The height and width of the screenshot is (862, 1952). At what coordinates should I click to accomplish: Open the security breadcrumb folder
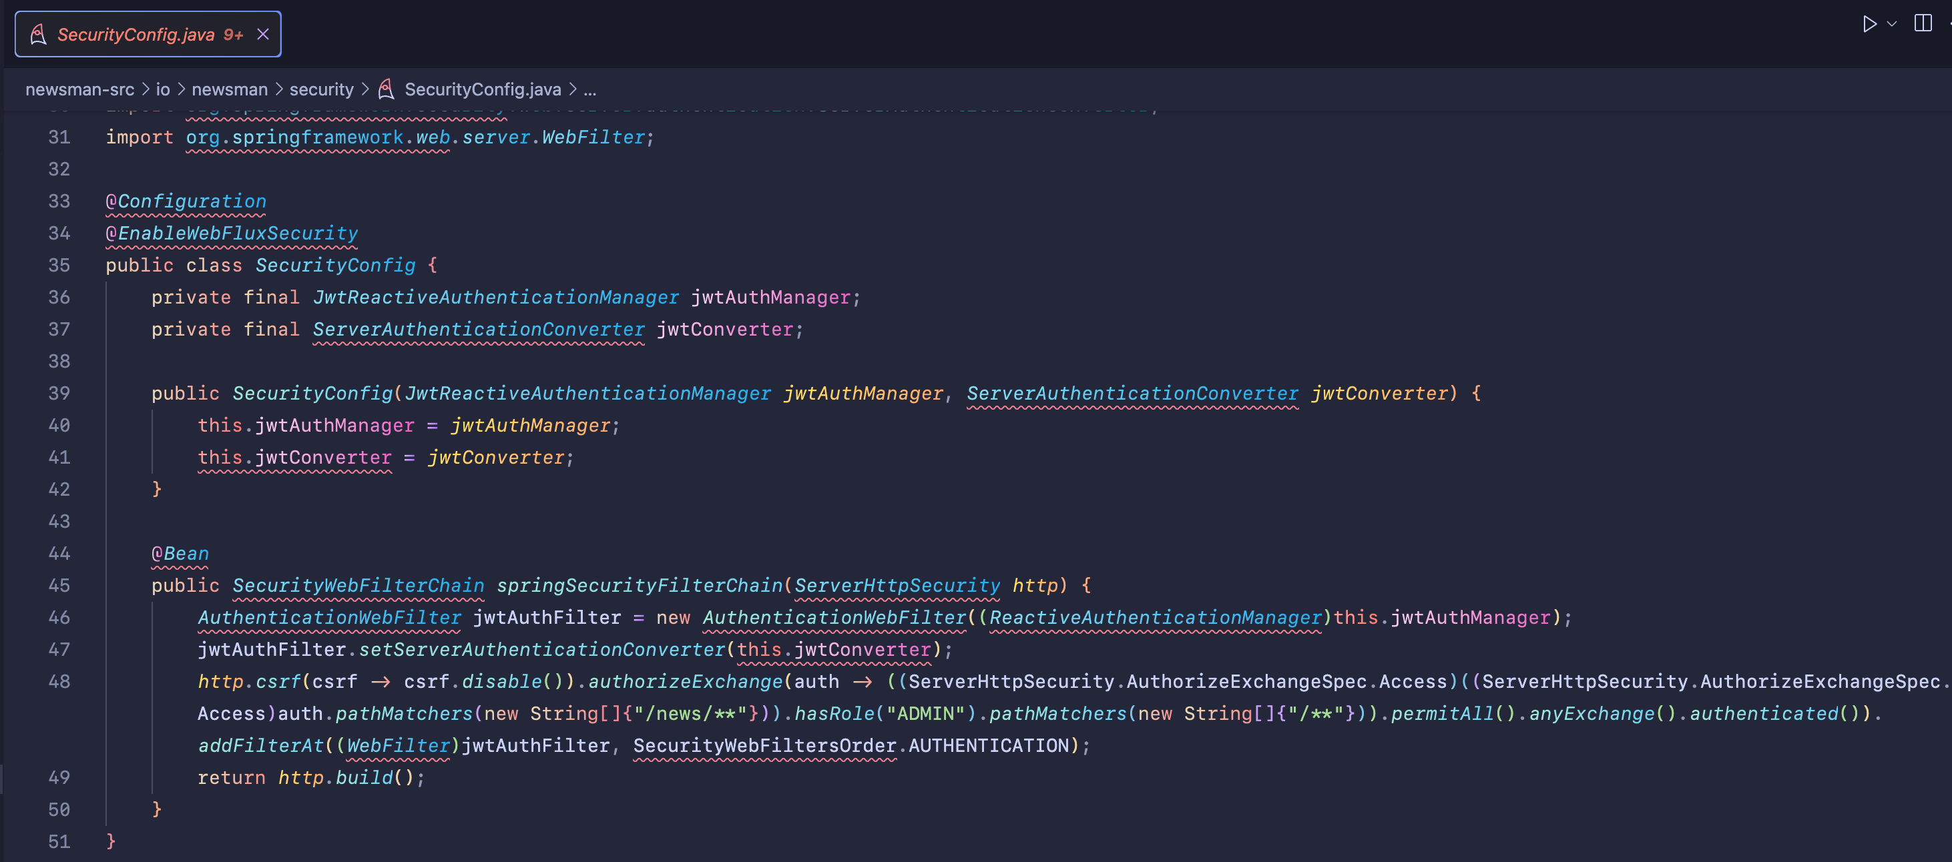tap(321, 89)
